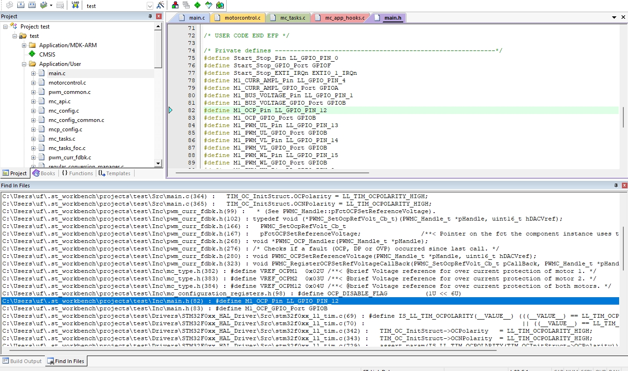Toggle the auto-hide pin on Find In Files panel
The image size is (628, 371).
(616, 185)
